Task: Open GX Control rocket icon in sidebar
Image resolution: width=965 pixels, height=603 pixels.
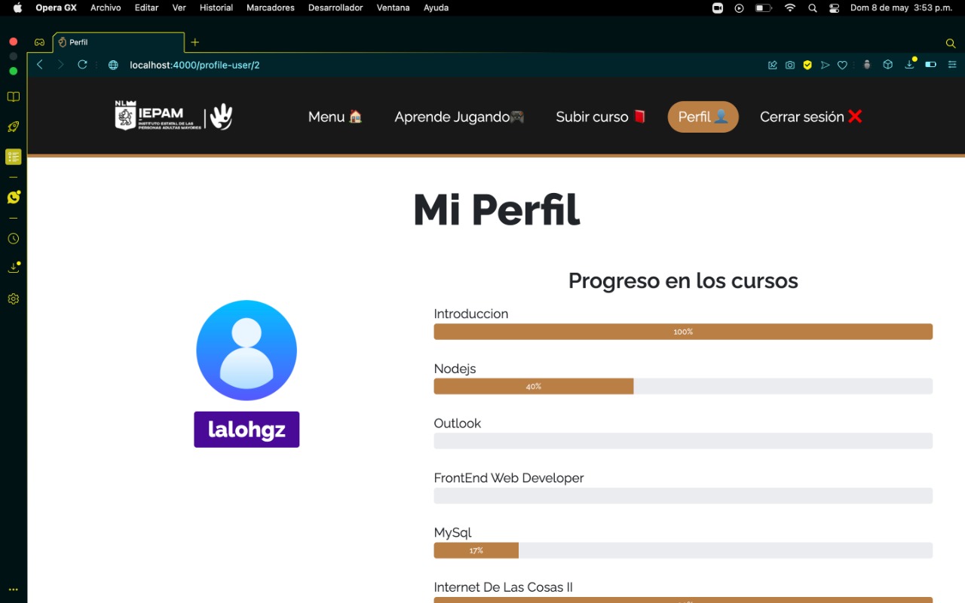Action: pyautogui.click(x=13, y=127)
